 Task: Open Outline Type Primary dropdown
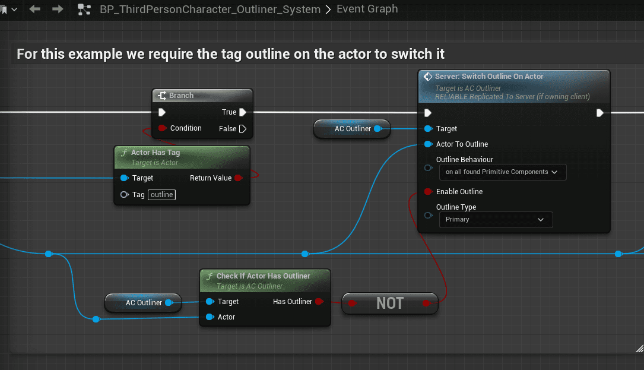click(496, 220)
